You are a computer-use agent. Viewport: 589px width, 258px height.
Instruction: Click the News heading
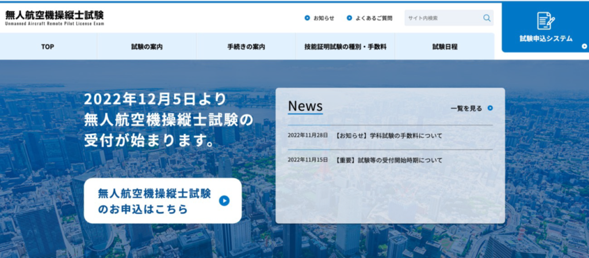click(305, 106)
